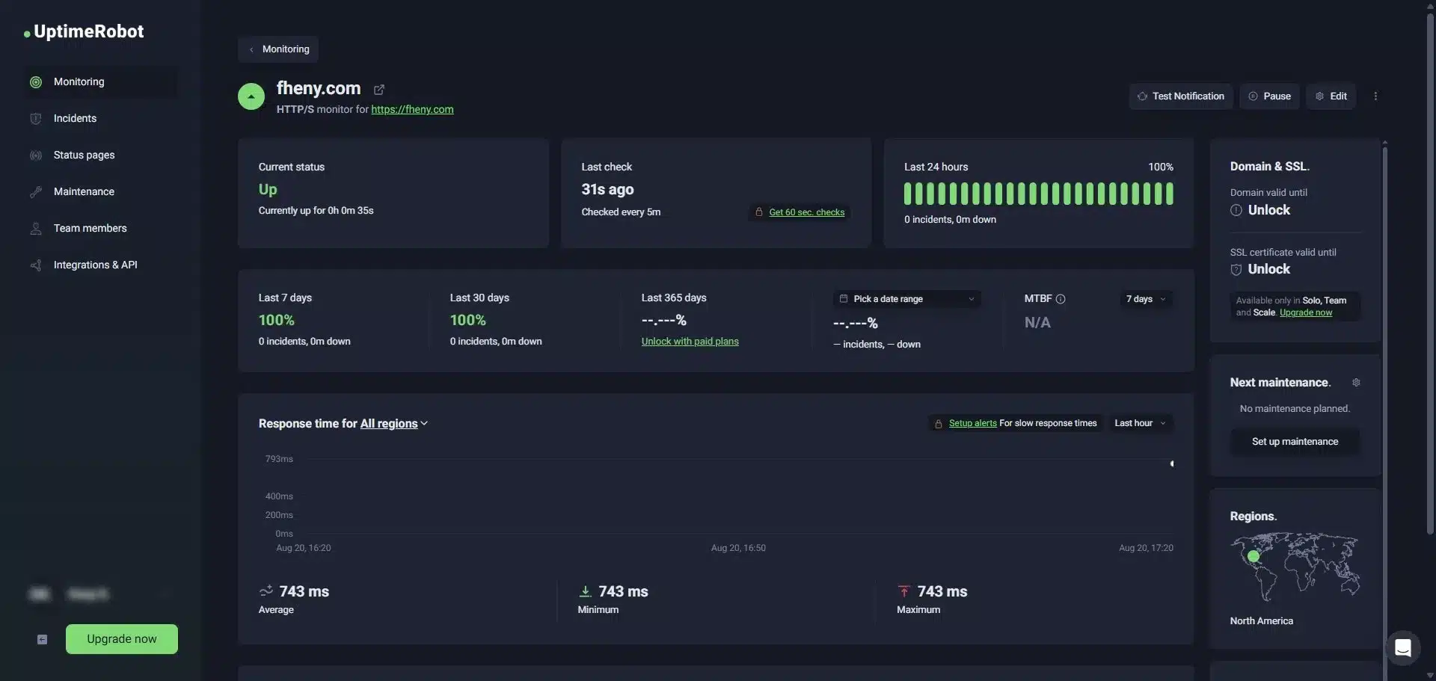Pause the fheny.com monitor

coord(1270,96)
